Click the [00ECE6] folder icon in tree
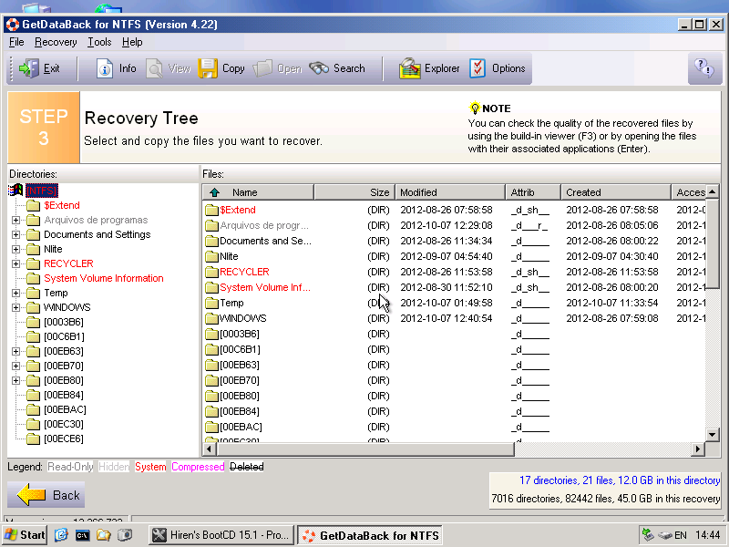This screenshot has height=547, width=729. tap(33, 439)
